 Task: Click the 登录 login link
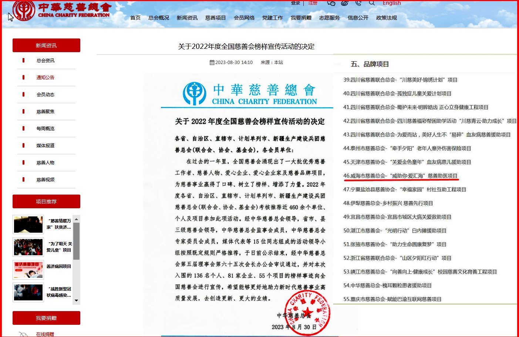(x=296, y=3)
